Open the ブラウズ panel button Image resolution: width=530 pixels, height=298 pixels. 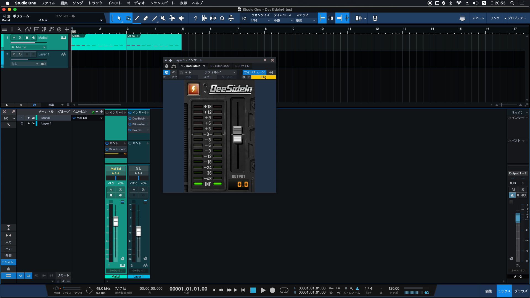[521, 291]
